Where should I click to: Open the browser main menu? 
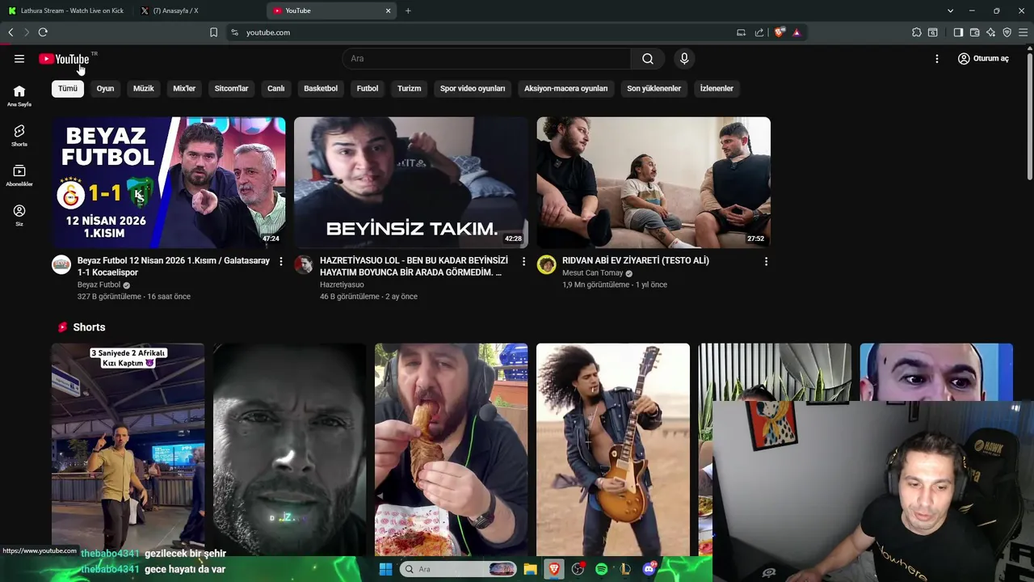point(1023,32)
